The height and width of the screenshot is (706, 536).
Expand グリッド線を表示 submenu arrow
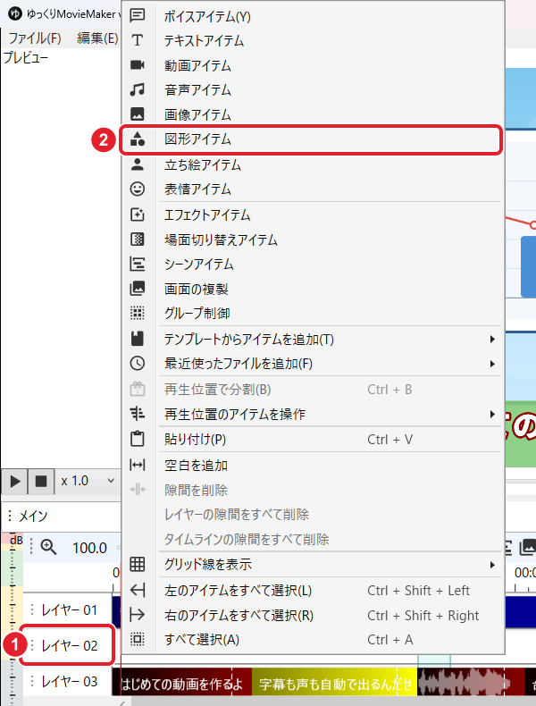tap(493, 565)
